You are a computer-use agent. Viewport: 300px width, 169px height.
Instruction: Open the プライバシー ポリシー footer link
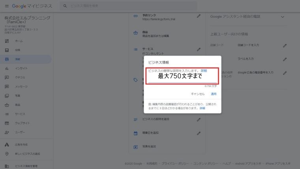pos(175,163)
